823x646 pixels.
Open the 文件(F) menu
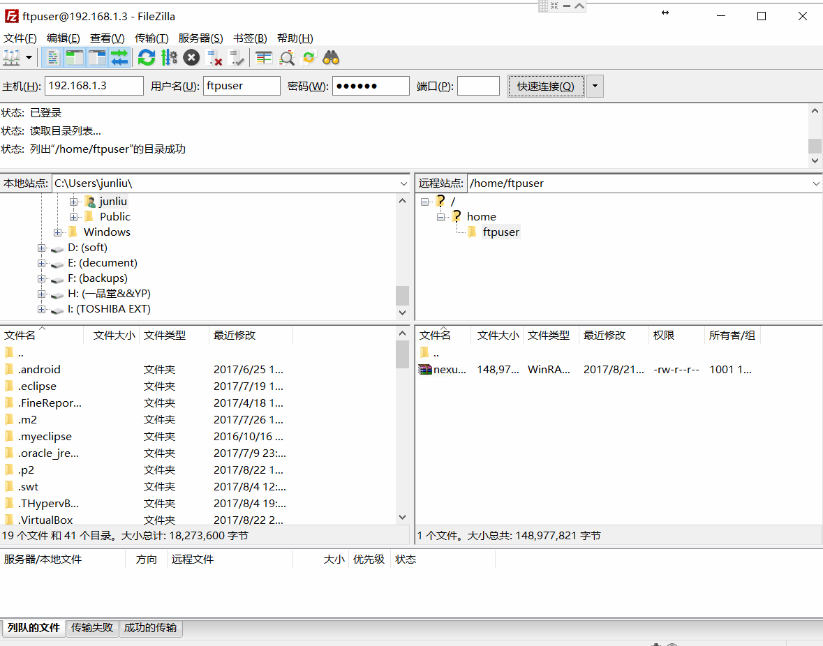(x=20, y=38)
